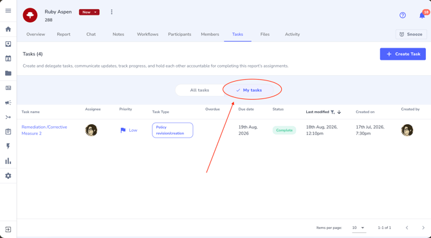Image resolution: width=431 pixels, height=238 pixels.
Task: Select the My tasks toggle
Action: 249,90
